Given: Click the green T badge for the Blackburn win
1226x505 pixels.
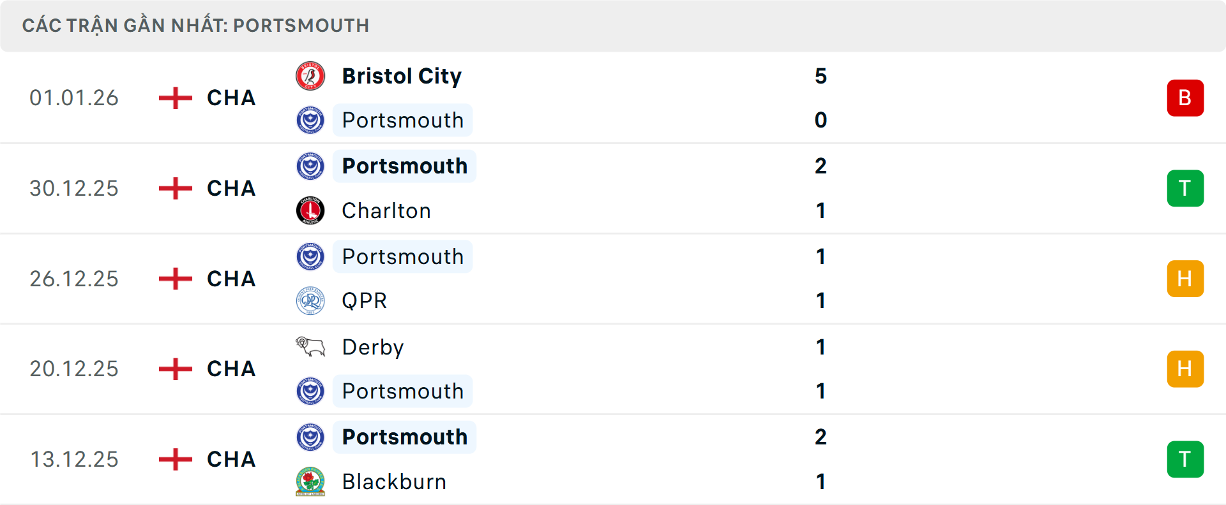Looking at the screenshot, I should [x=1186, y=459].
